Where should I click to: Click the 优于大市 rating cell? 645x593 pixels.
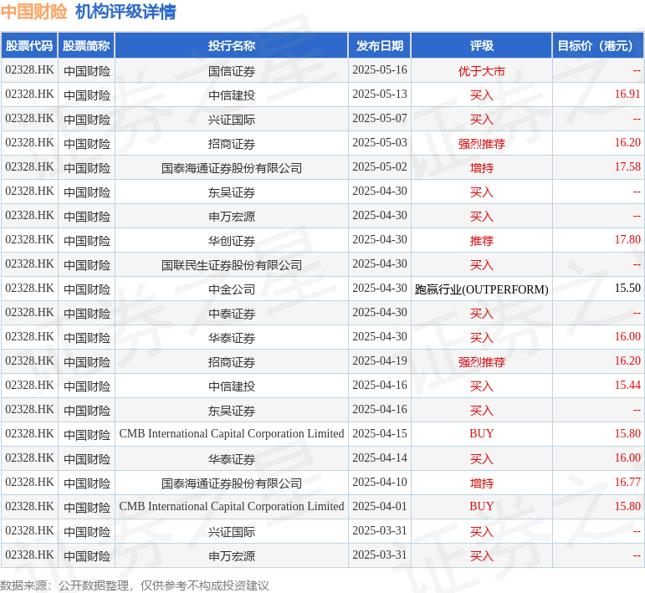click(x=482, y=71)
